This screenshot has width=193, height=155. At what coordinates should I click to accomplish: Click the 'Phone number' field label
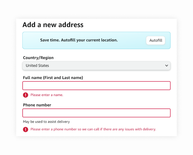tap(37, 105)
